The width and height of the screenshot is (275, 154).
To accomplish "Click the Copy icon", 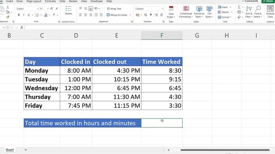I will pos(8,12).
